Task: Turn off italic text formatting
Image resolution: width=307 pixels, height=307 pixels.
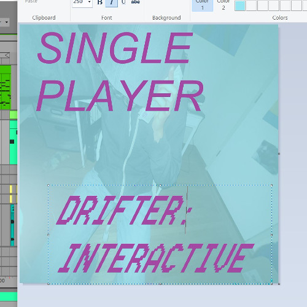Action: pos(112,2)
